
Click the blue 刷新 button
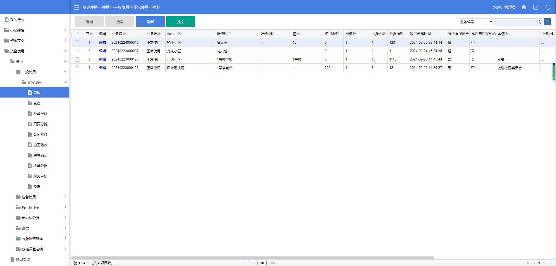tap(150, 22)
